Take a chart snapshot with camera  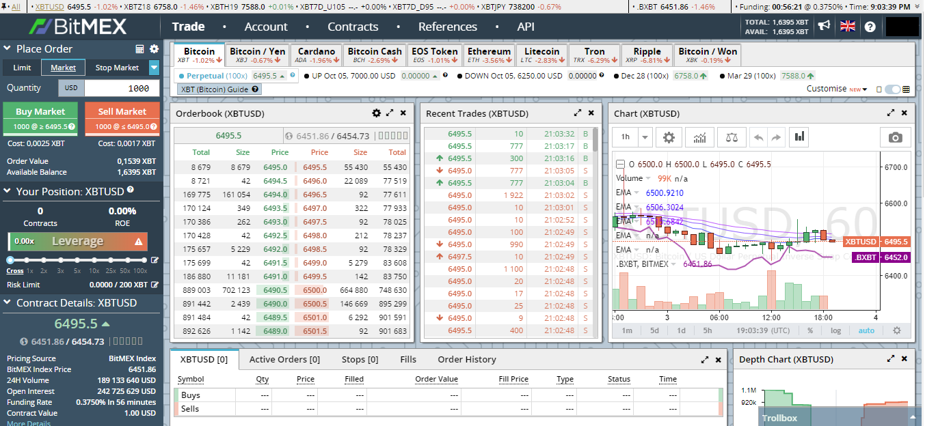tap(895, 137)
